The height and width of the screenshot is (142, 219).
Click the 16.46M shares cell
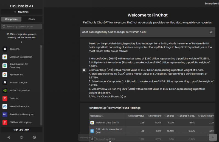[x=170, y=131]
